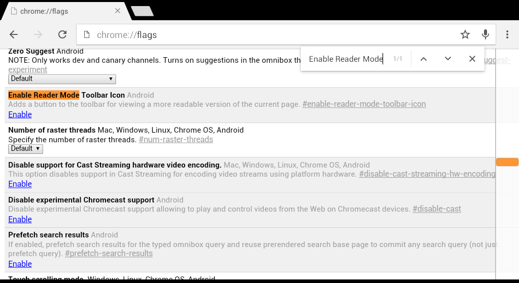Enable Disable Cast Streaming hardware encoding flag
Screen dimensions: 519x283
(x=20, y=184)
